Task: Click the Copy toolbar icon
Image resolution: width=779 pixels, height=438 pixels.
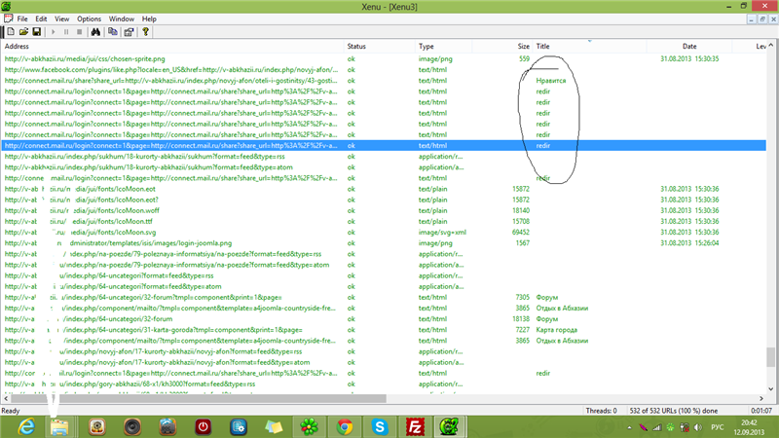Action: [113, 31]
